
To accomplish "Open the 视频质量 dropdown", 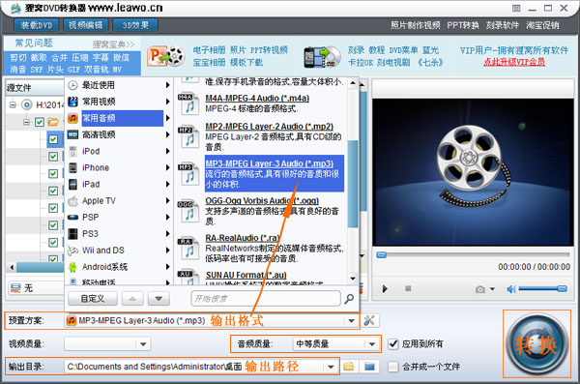I will pyautogui.click(x=143, y=344).
